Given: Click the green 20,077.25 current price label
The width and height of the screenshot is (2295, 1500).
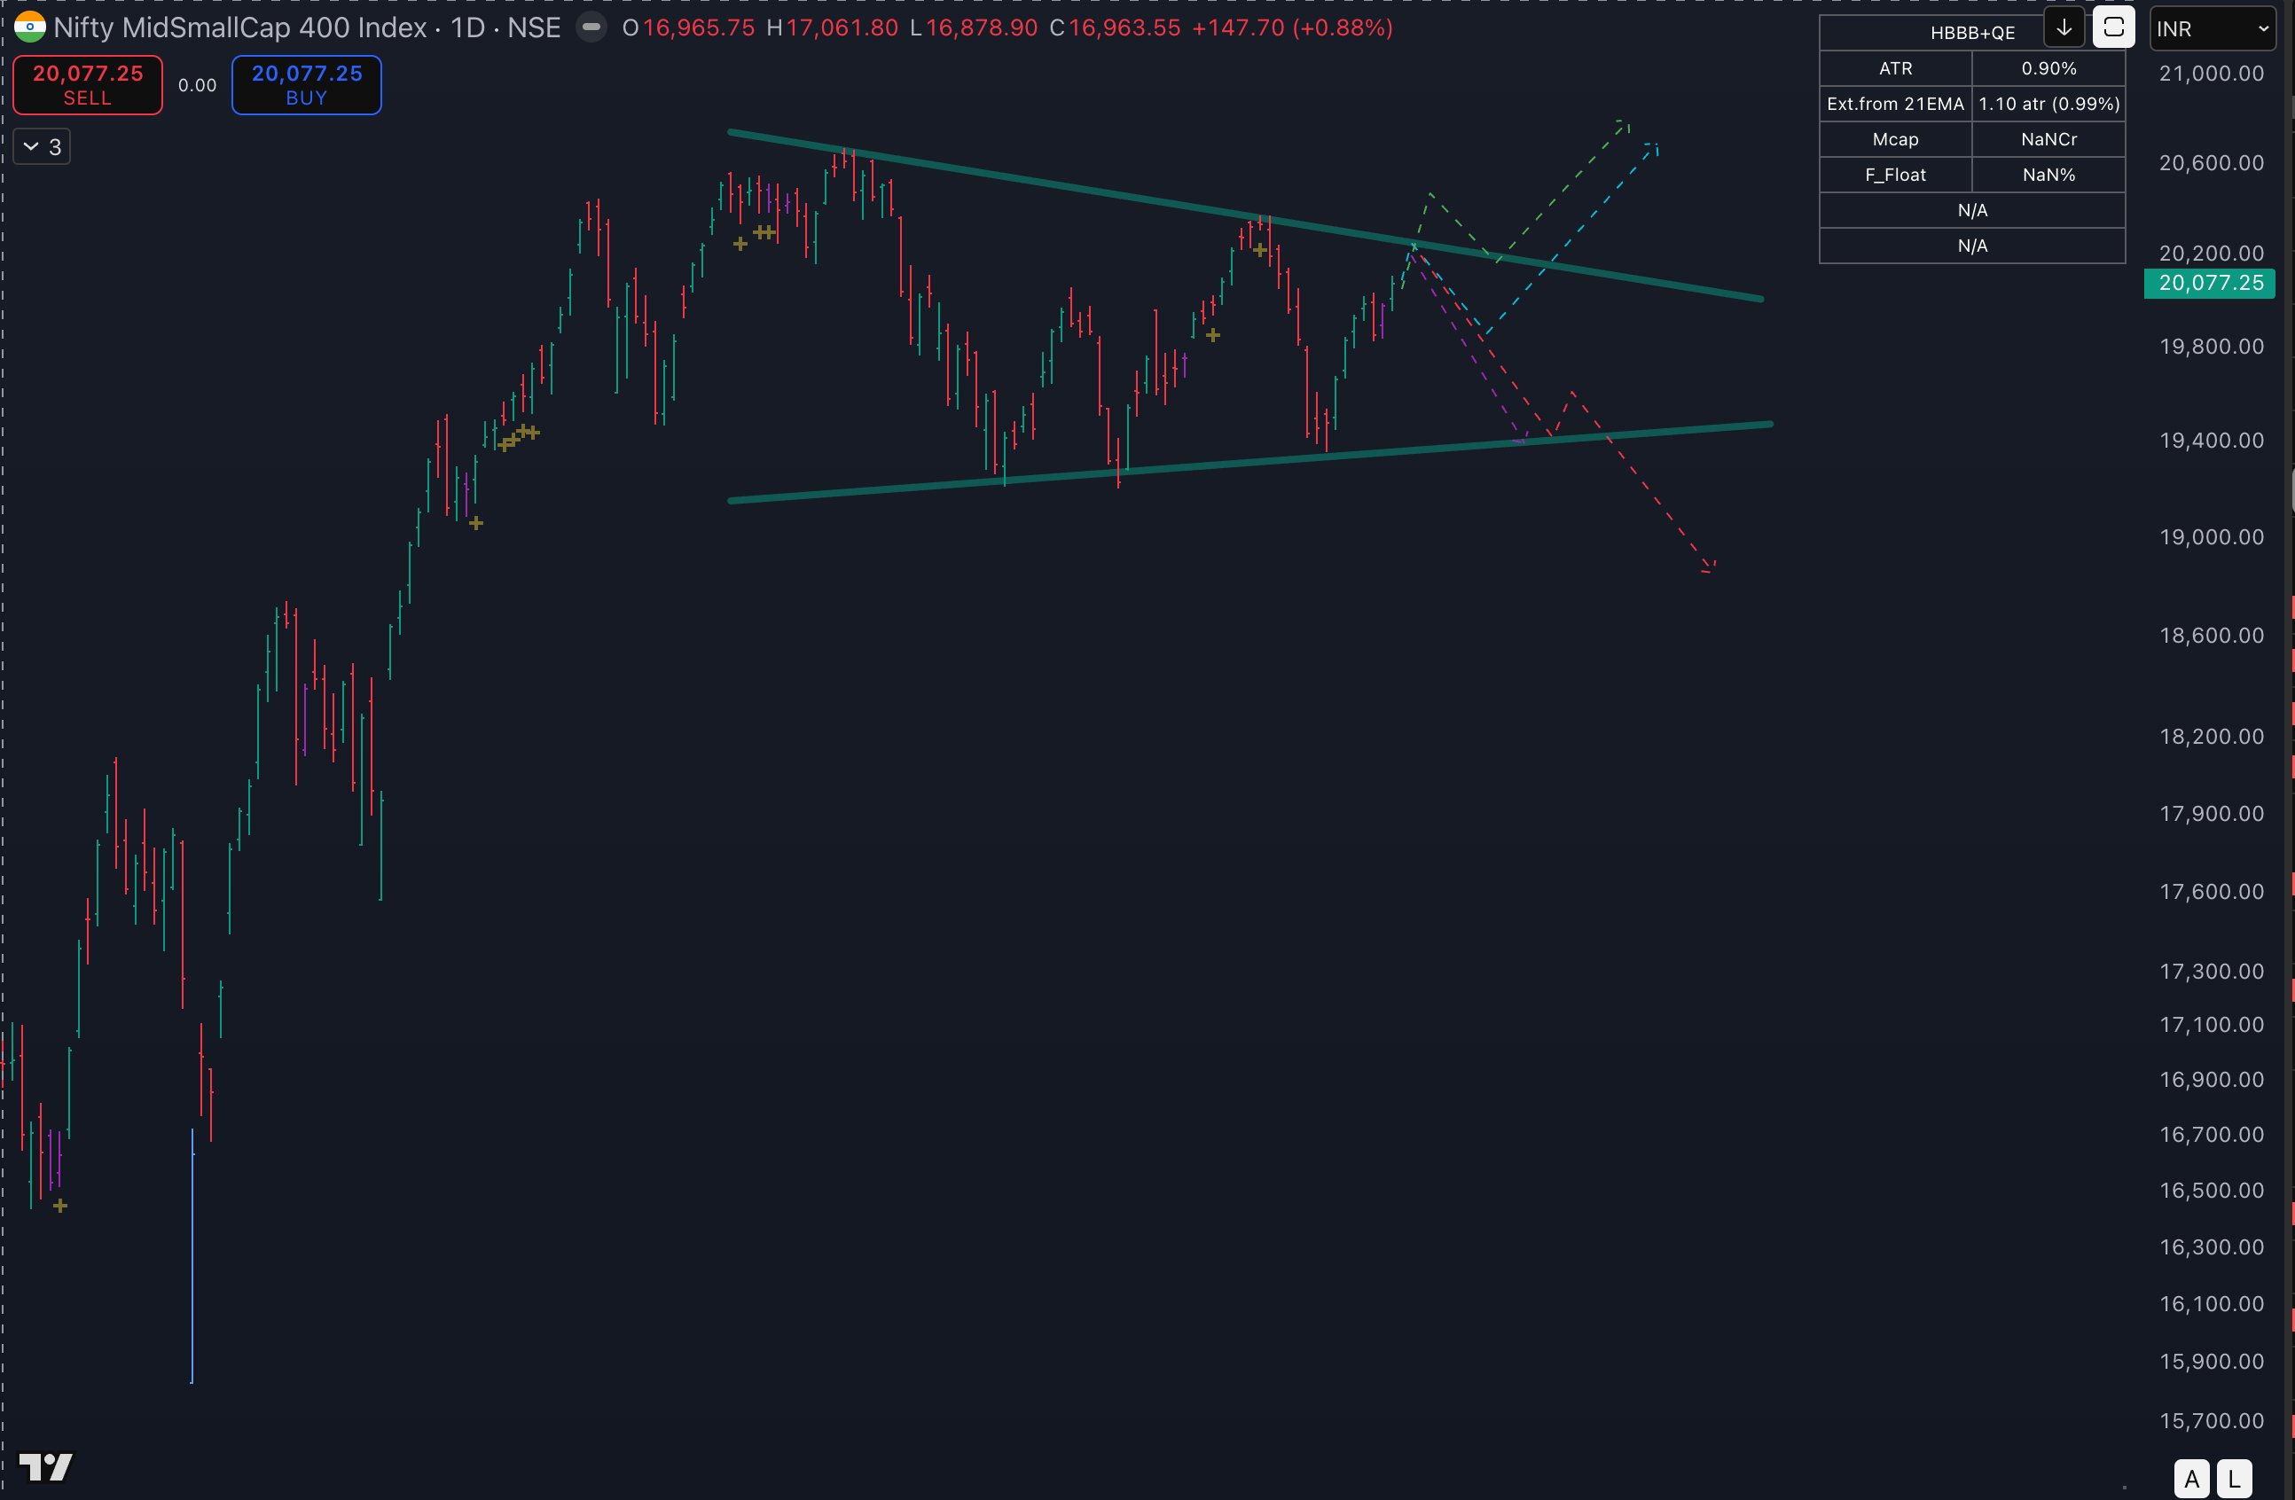Looking at the screenshot, I should tap(2209, 283).
